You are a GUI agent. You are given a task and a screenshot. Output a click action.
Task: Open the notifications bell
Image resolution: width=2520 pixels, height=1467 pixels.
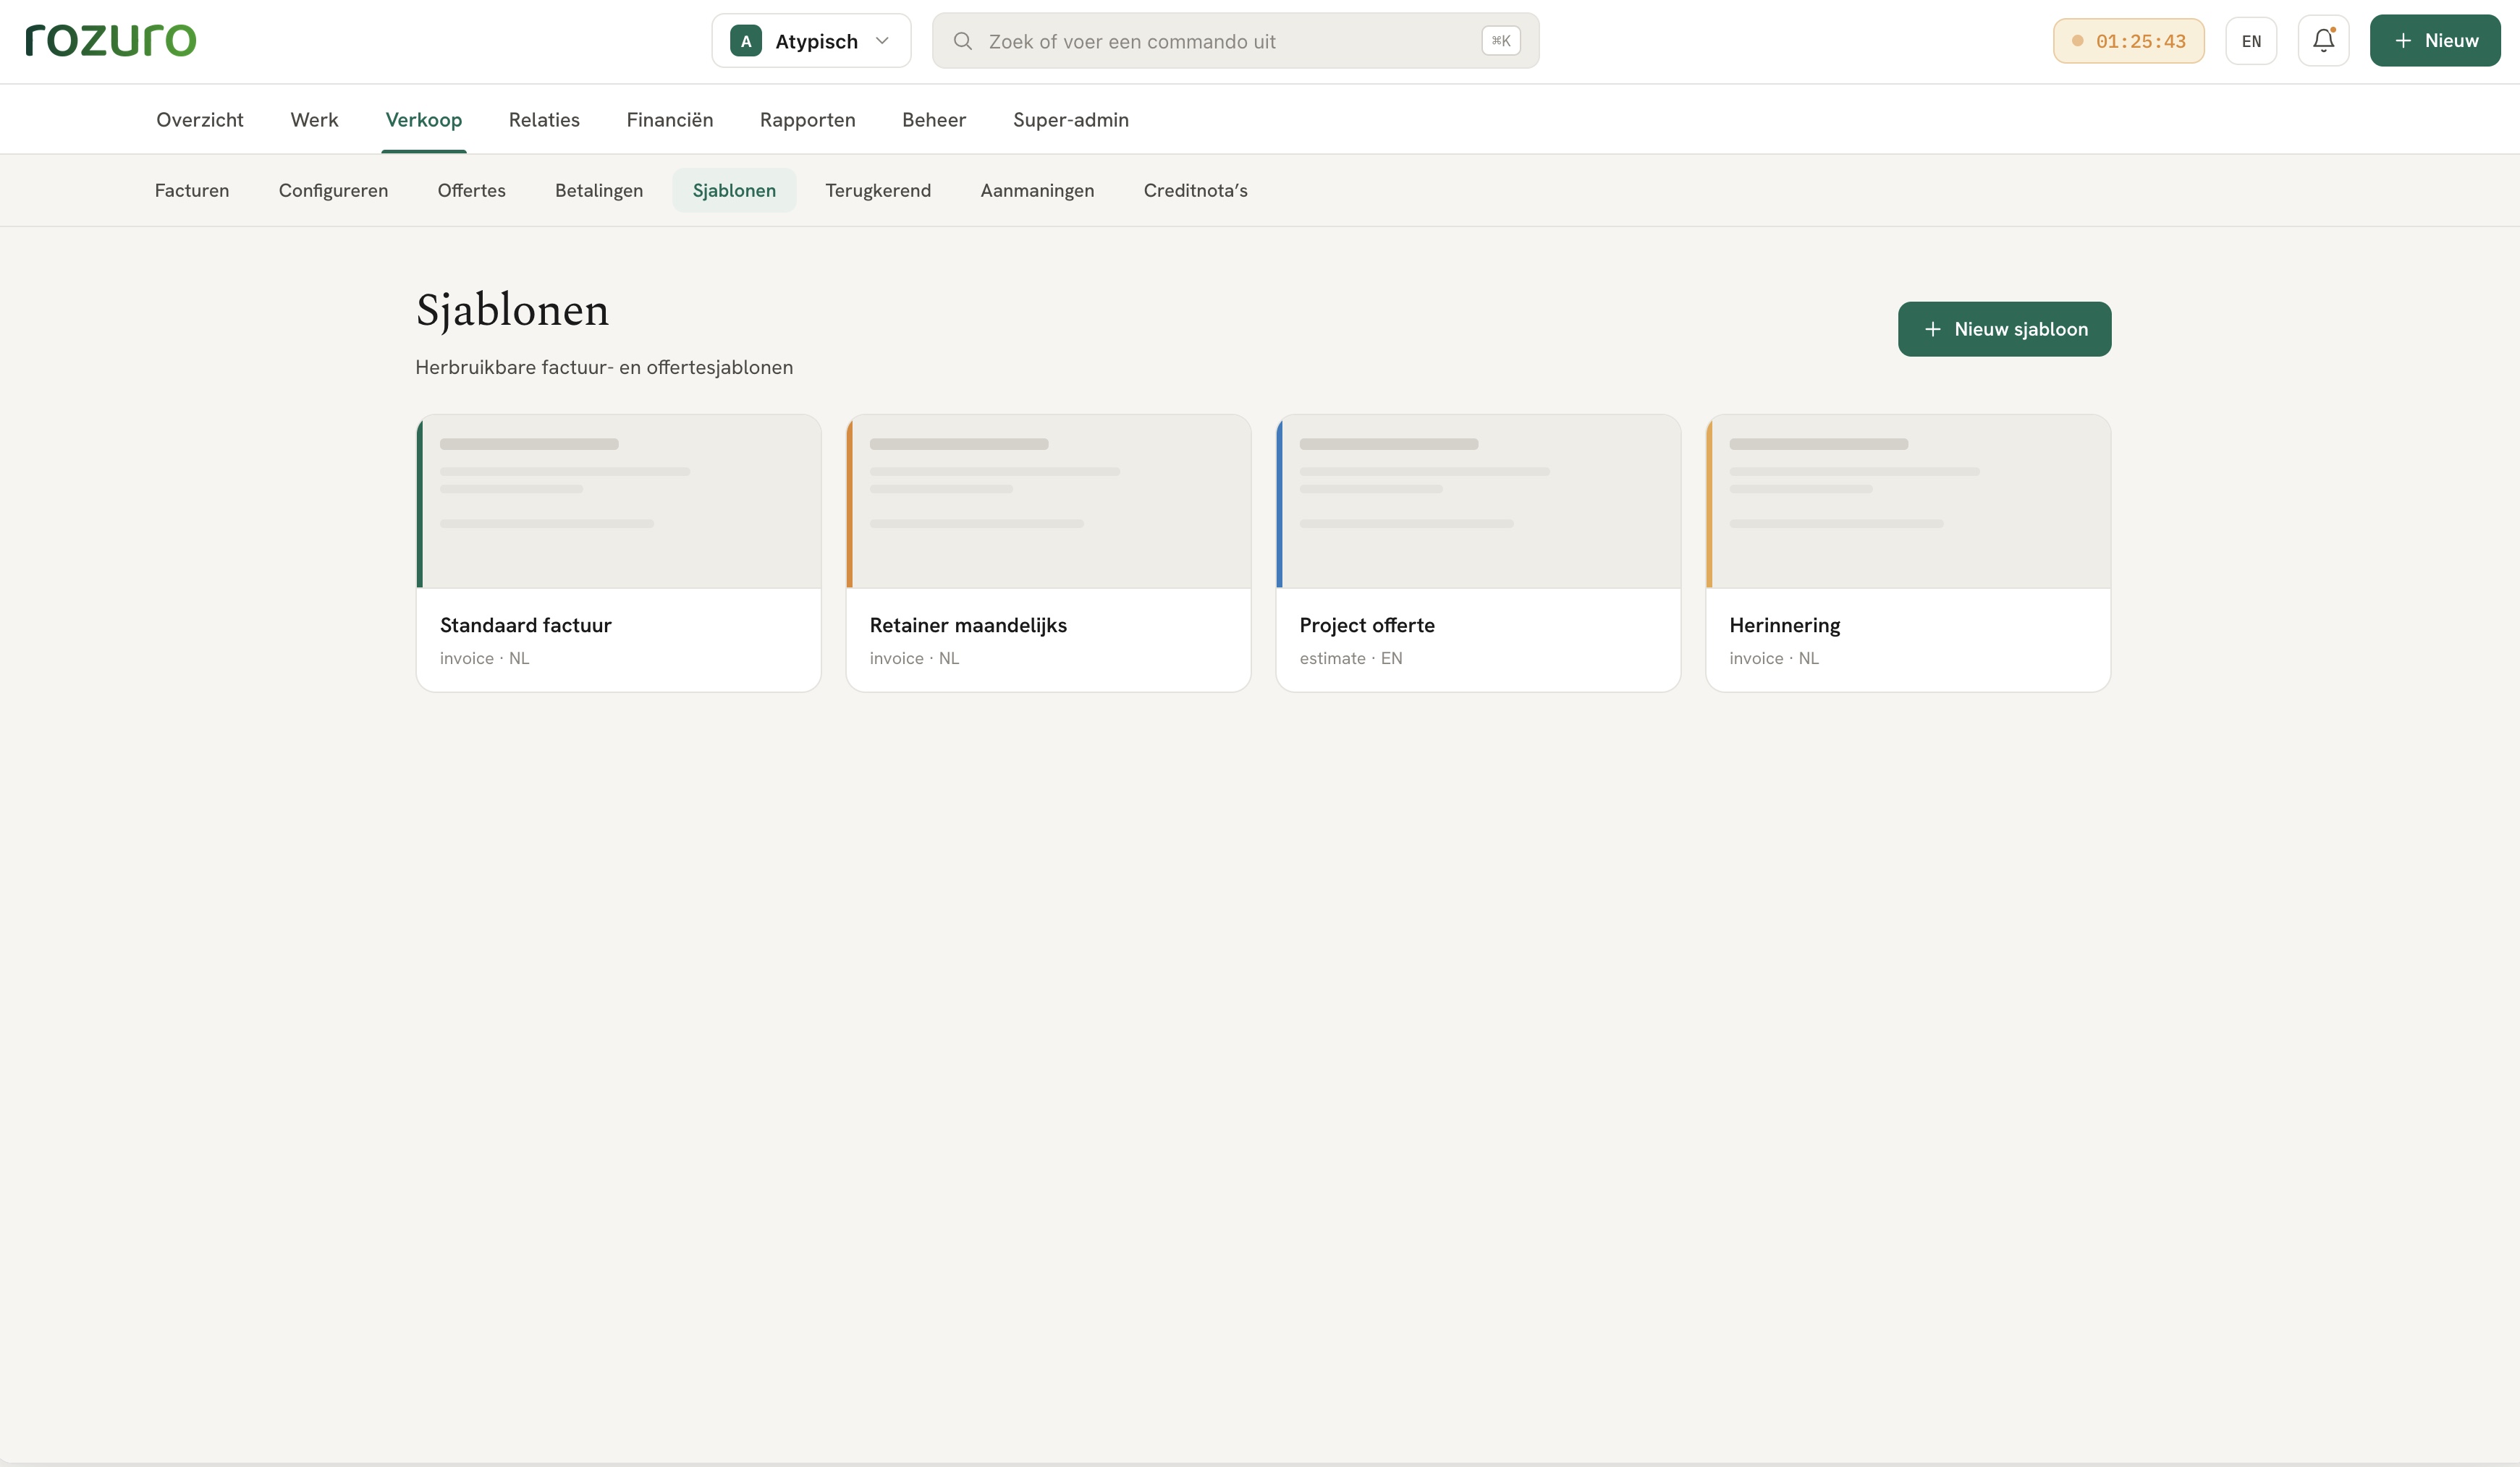[x=2323, y=41]
